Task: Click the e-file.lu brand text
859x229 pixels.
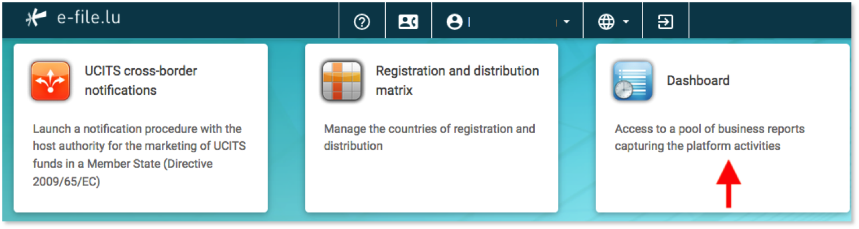Action: [88, 18]
